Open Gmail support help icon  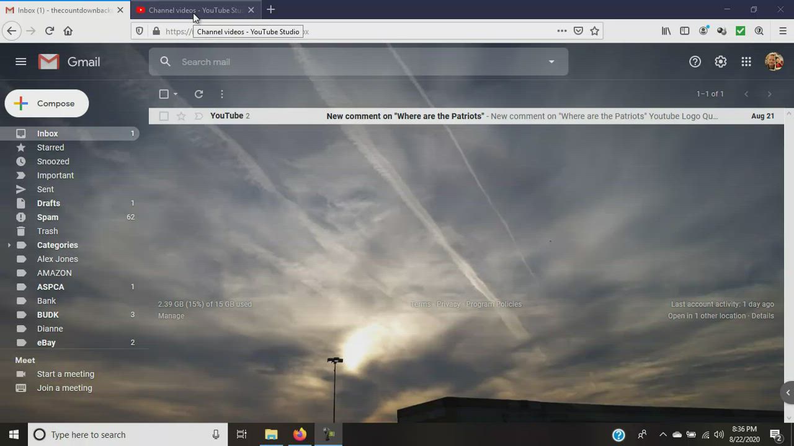tap(695, 62)
